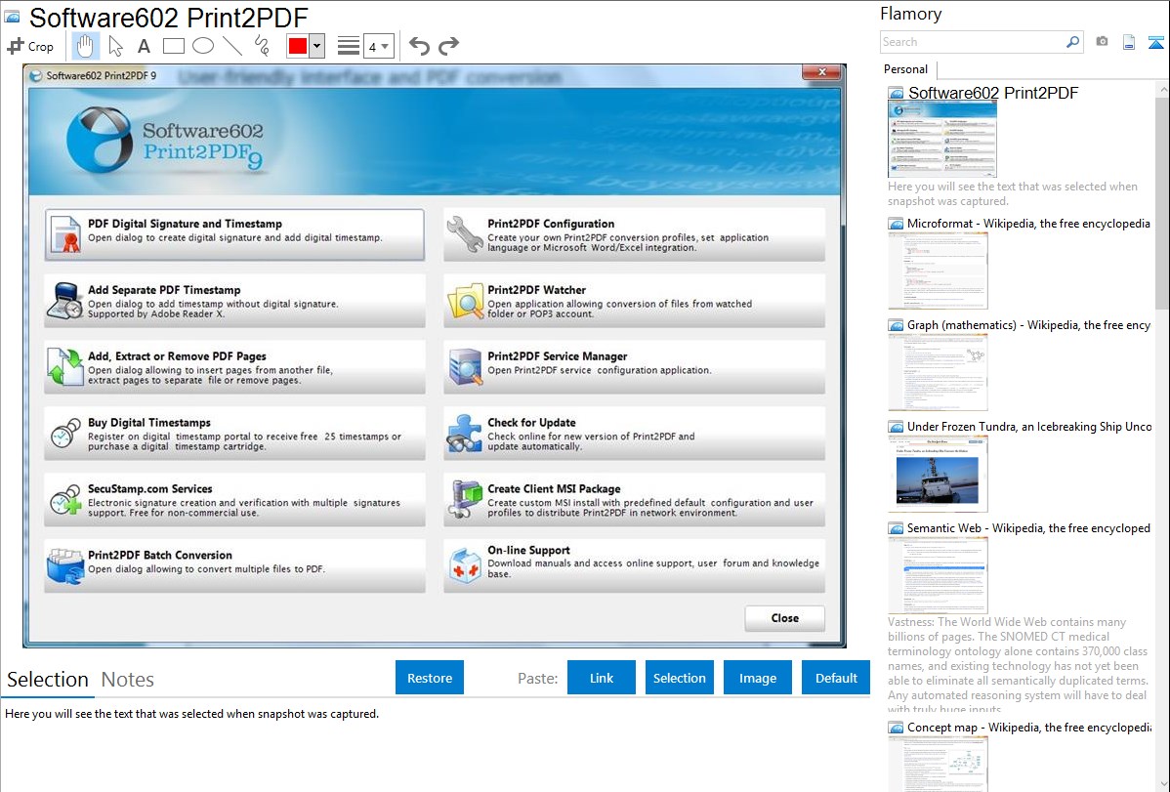
Task: Open Add, Extract or Remove PDF Pages
Action: click(234, 367)
